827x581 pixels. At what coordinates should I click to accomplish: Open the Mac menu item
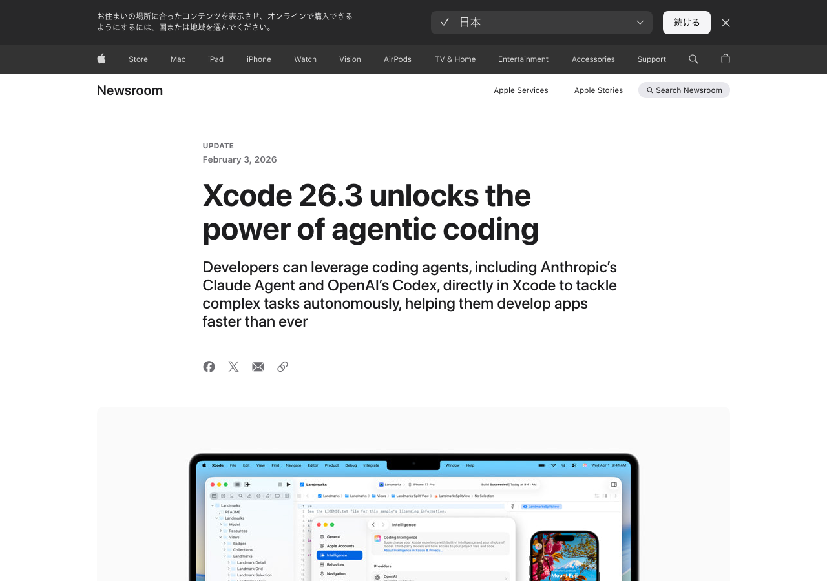click(x=178, y=59)
